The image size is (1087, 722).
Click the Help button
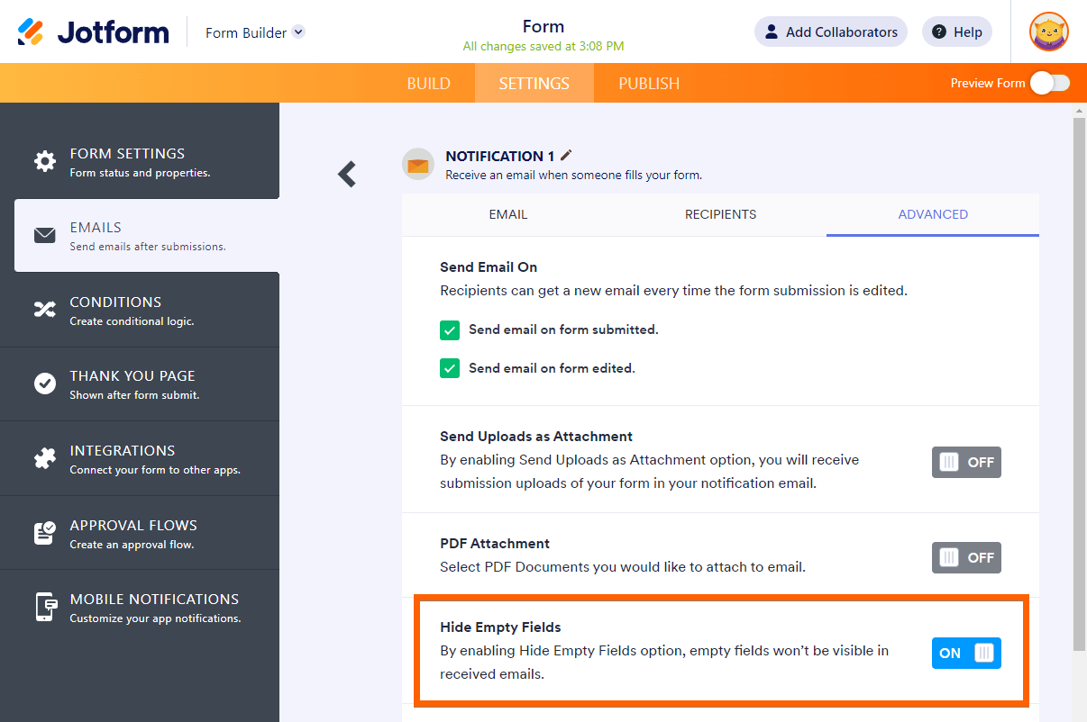[x=956, y=32]
